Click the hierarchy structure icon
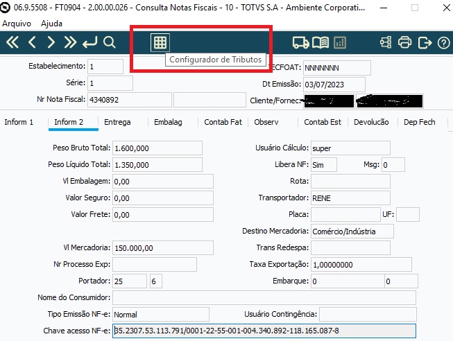Image resolution: width=453 pixels, height=341 pixels. [386, 42]
